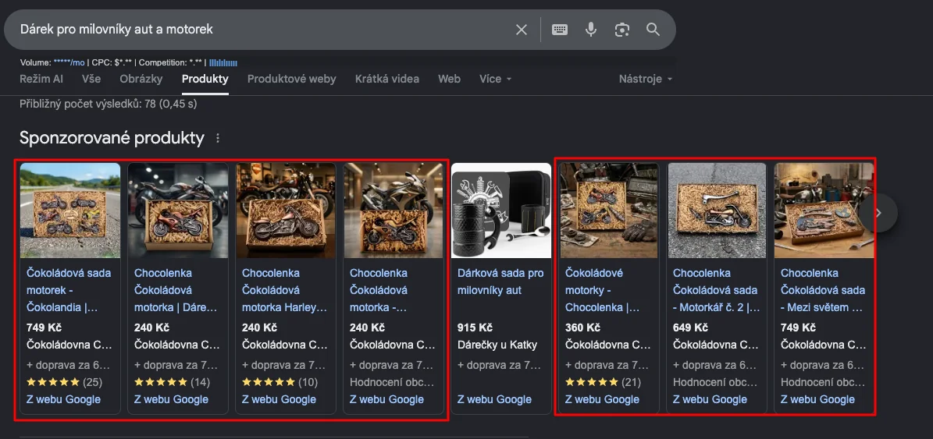The height and width of the screenshot is (439, 933).
Task: Expand the Více dropdown
Action: (495, 79)
